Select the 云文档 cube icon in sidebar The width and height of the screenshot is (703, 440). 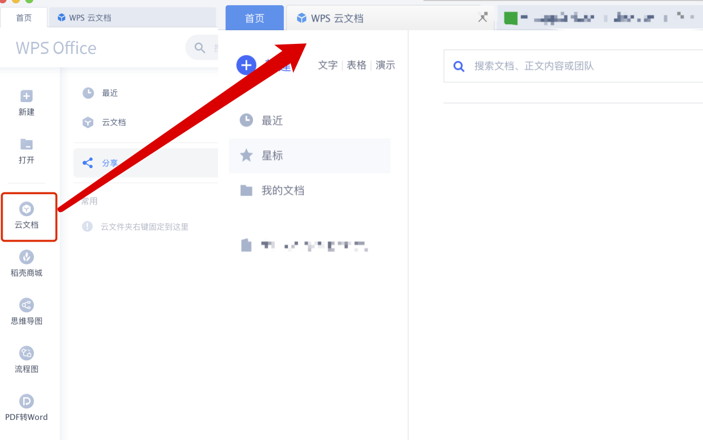pos(26,209)
